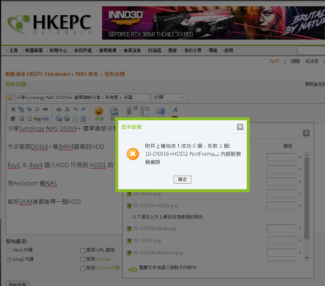Open 我的文章 navigation item

pos(193,51)
